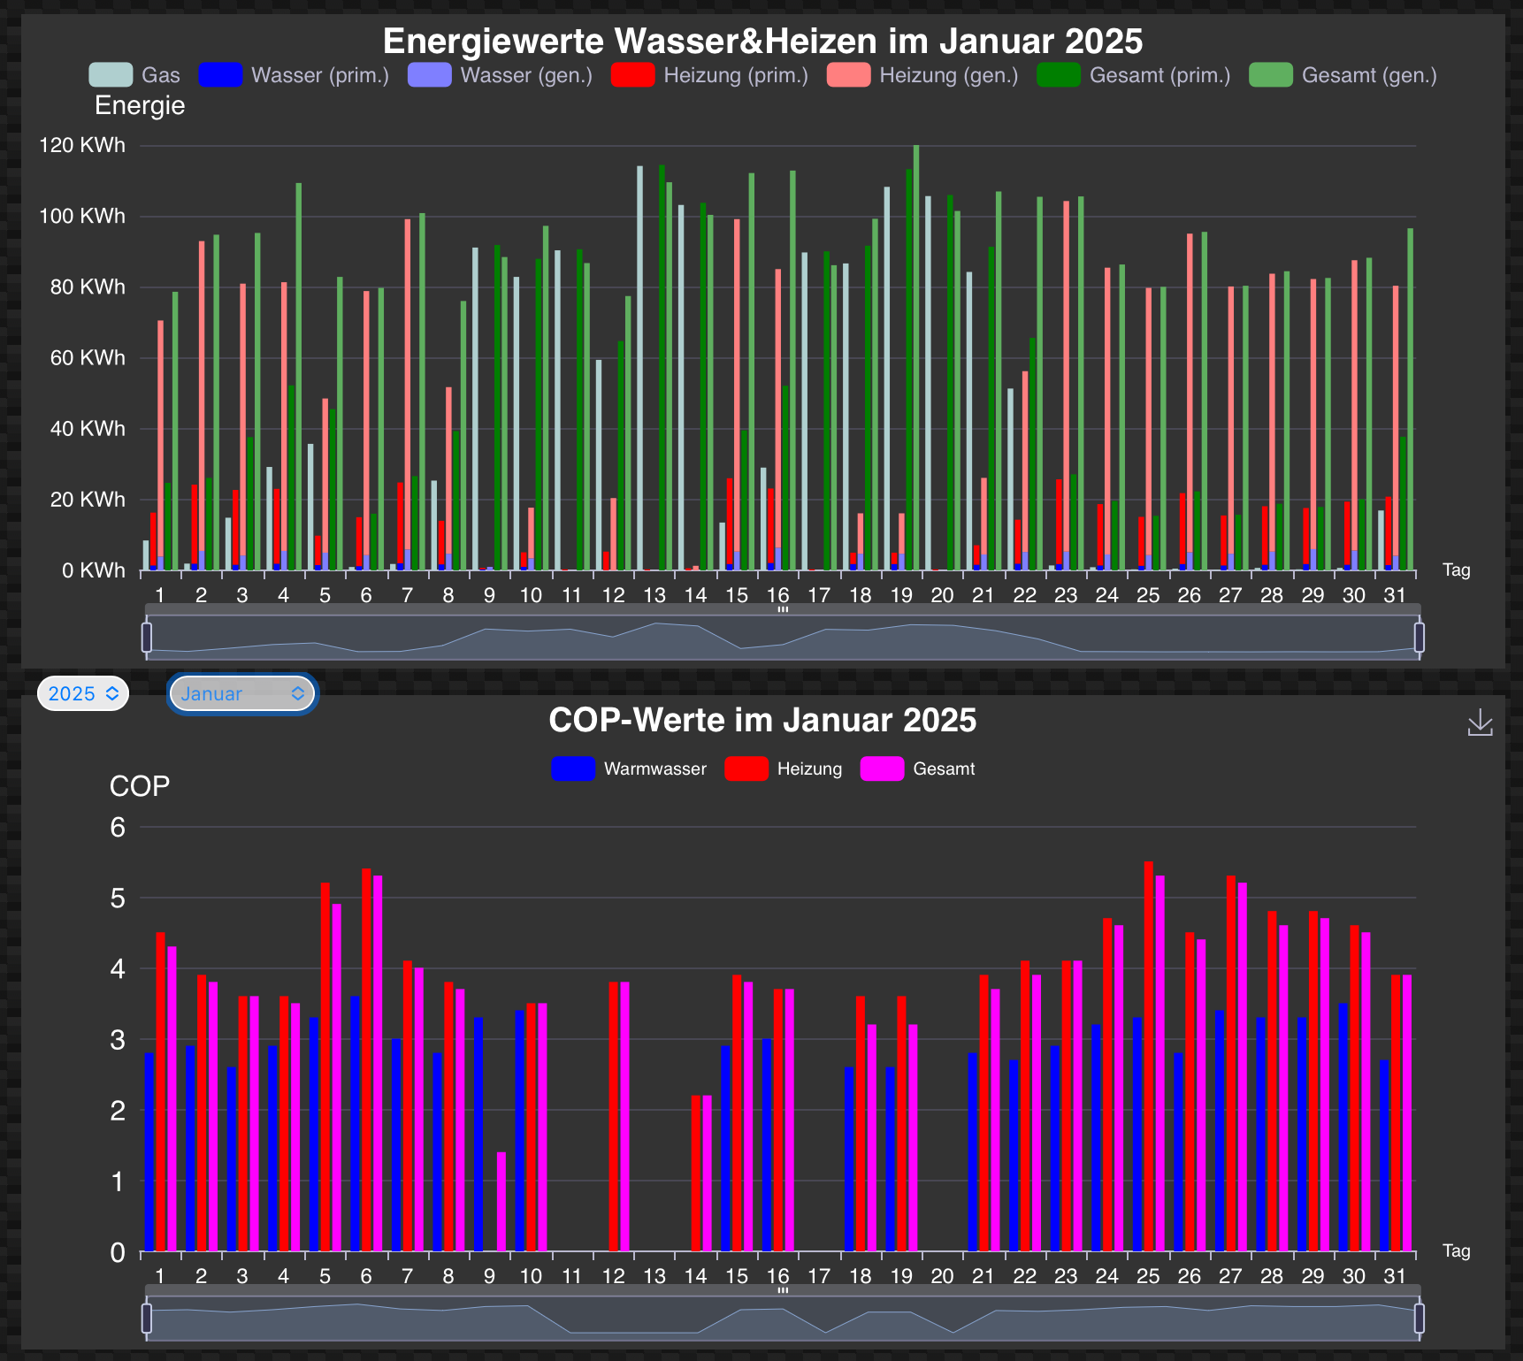Click day label 15 on energy chart axis
This screenshot has width=1523, height=1361.
tap(736, 595)
